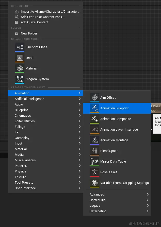Click the Mirror Data Table icon
161x227 pixels.
(95, 161)
